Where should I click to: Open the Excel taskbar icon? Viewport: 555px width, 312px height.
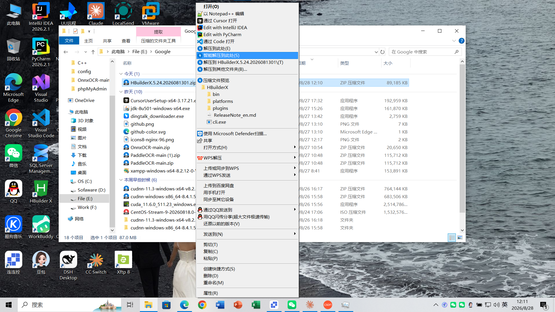[256, 305]
